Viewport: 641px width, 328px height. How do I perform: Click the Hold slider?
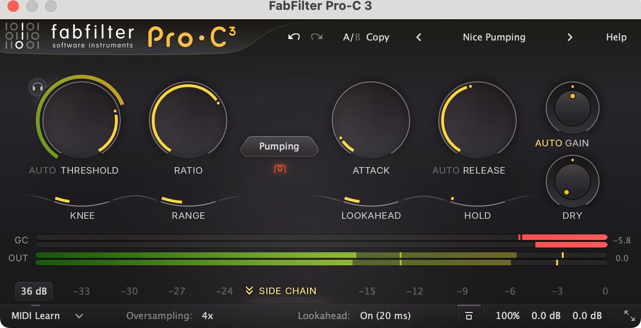click(x=477, y=201)
